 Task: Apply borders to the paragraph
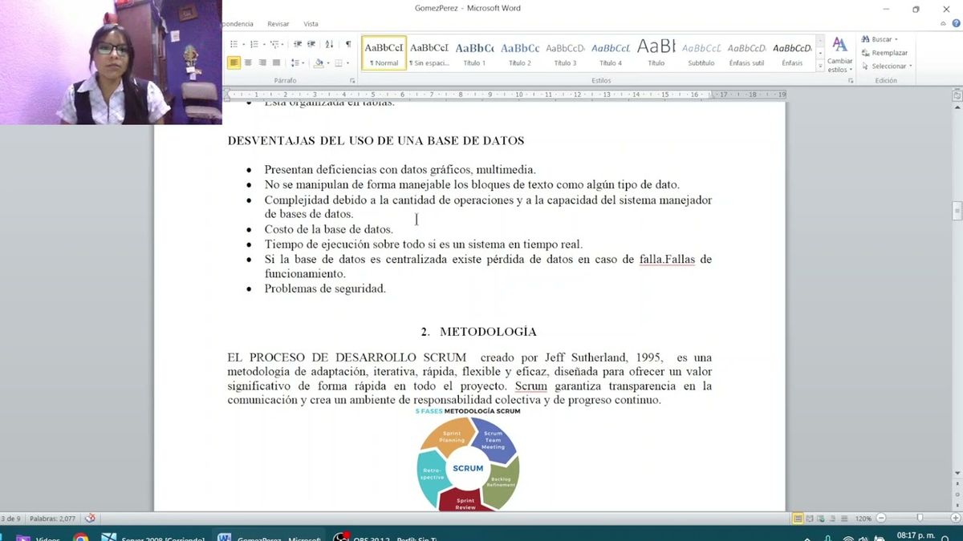point(339,63)
